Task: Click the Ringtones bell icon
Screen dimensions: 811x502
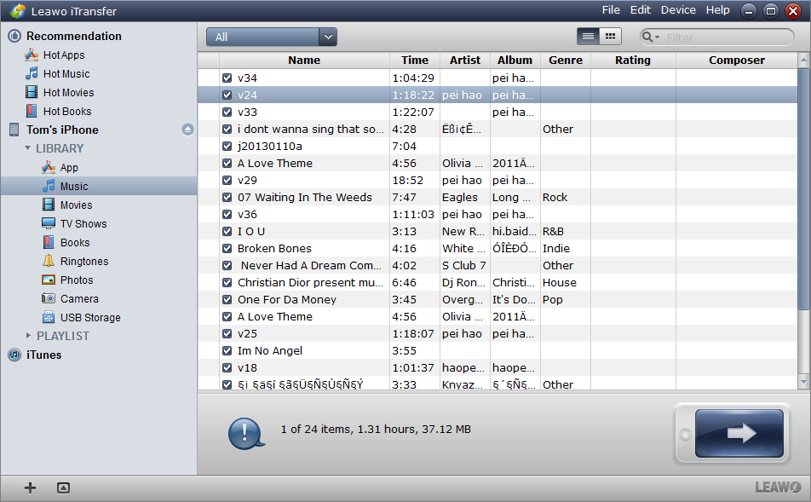Action: pos(49,261)
